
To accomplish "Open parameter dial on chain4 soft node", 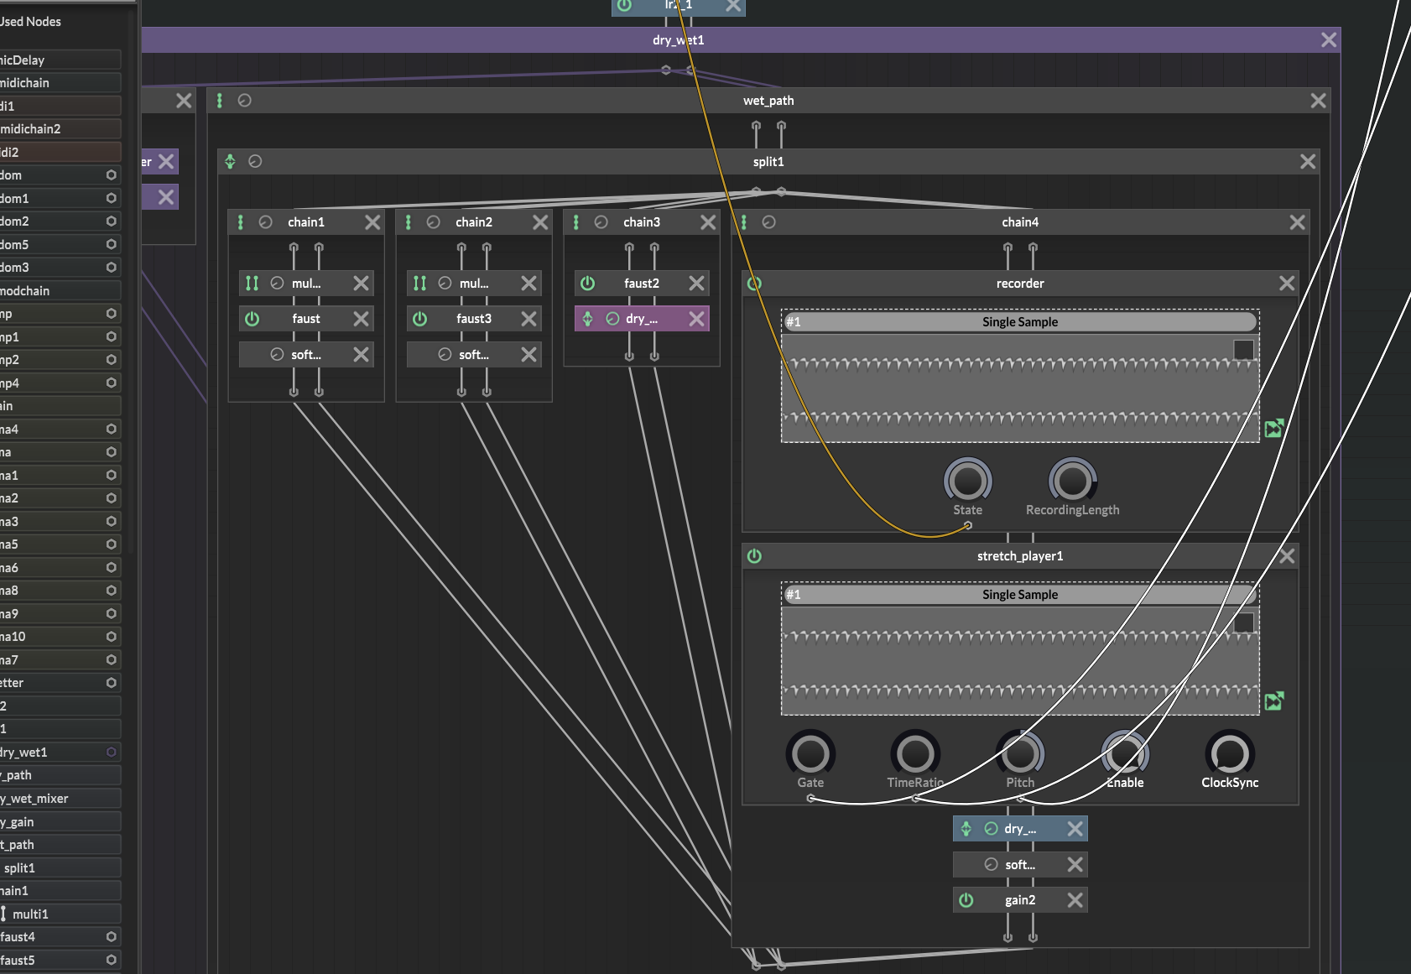I will click(991, 864).
